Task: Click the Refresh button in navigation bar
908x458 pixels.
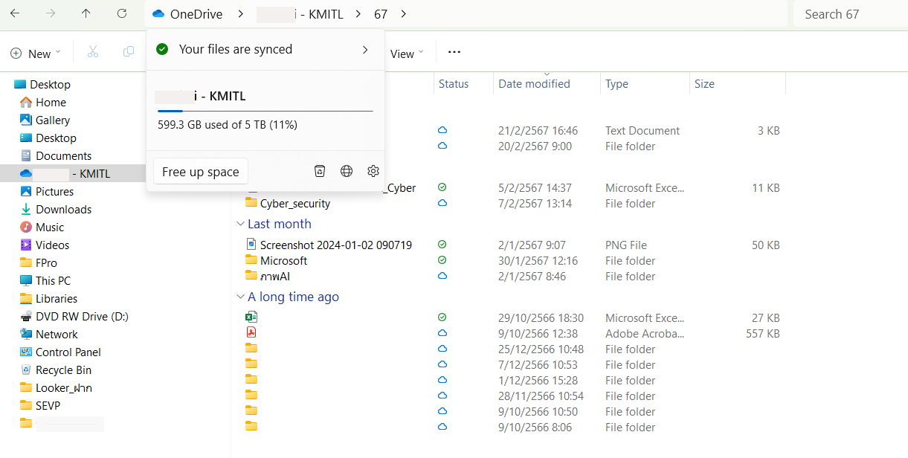Action: pos(122,14)
